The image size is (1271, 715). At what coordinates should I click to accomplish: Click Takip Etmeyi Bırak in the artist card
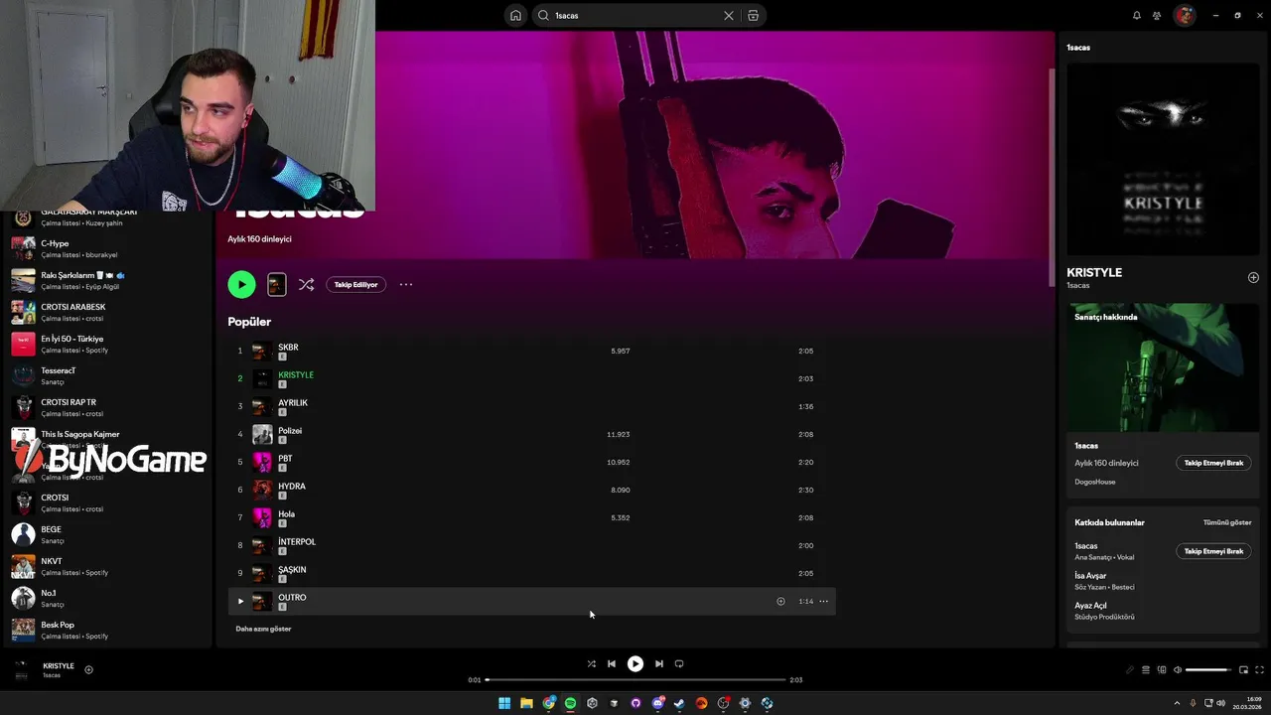coord(1213,463)
